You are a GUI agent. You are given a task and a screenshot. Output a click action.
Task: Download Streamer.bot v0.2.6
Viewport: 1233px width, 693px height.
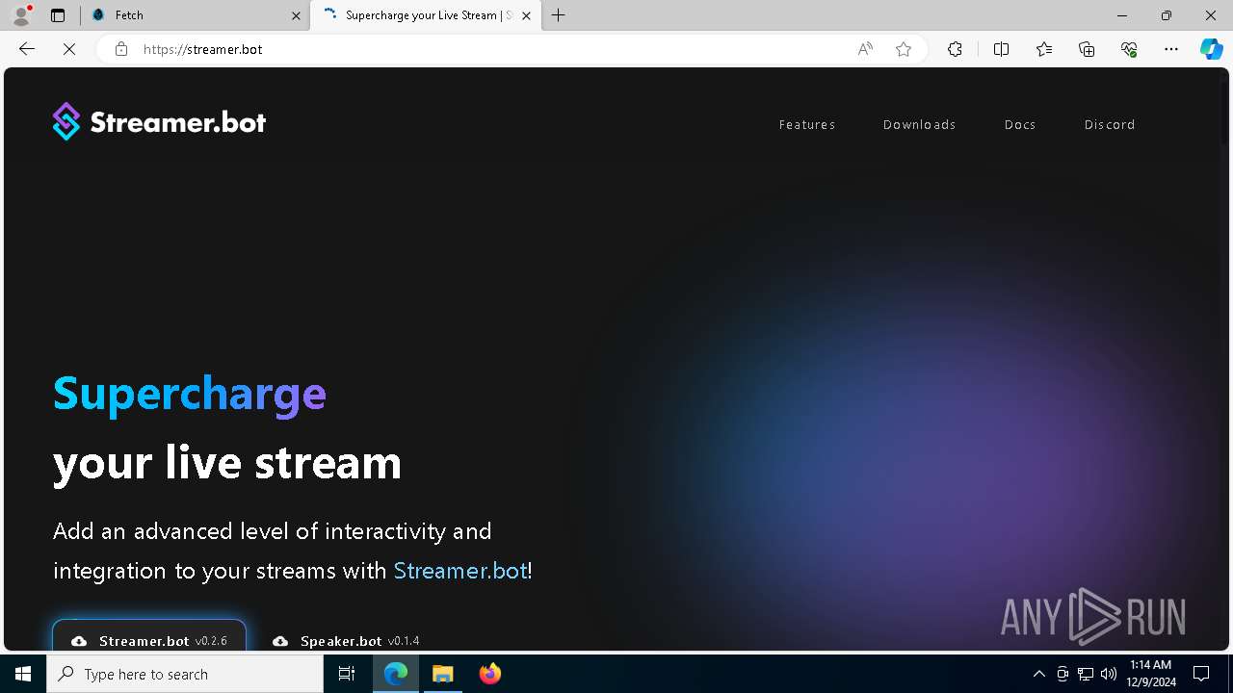(149, 635)
